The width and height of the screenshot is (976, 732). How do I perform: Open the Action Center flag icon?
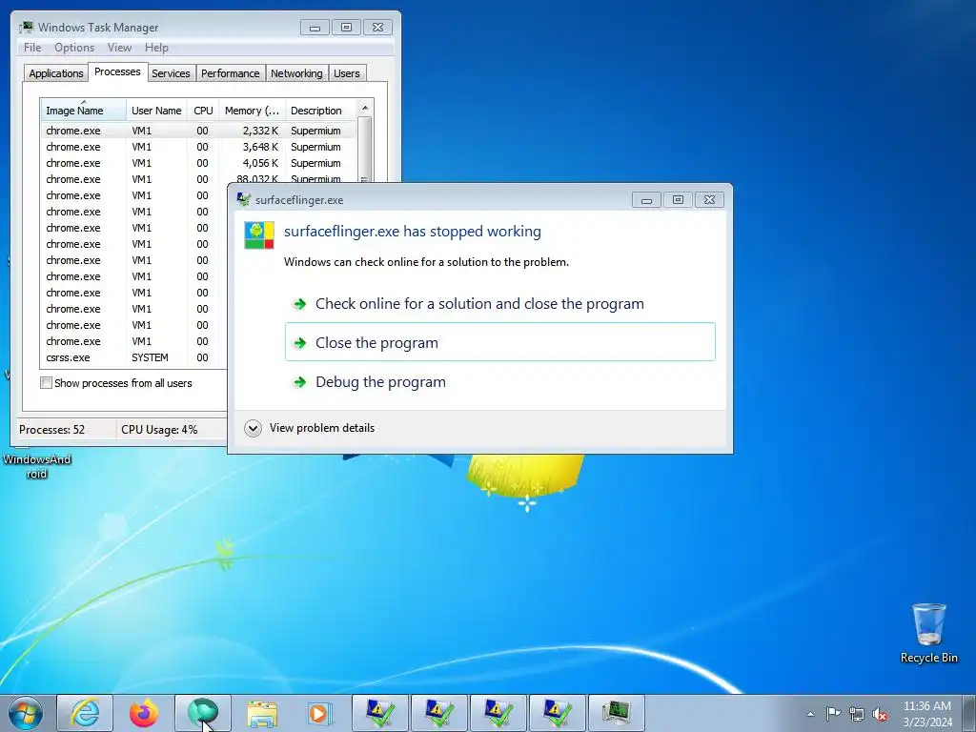tap(833, 714)
